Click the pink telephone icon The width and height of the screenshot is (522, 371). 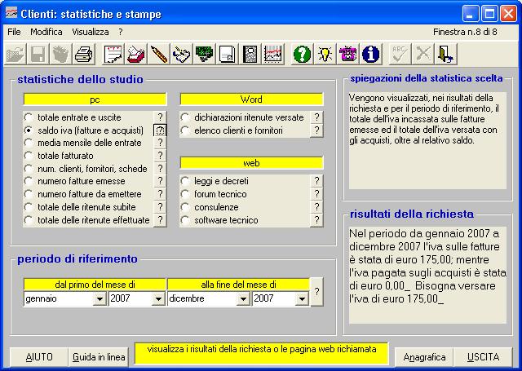coord(348,54)
